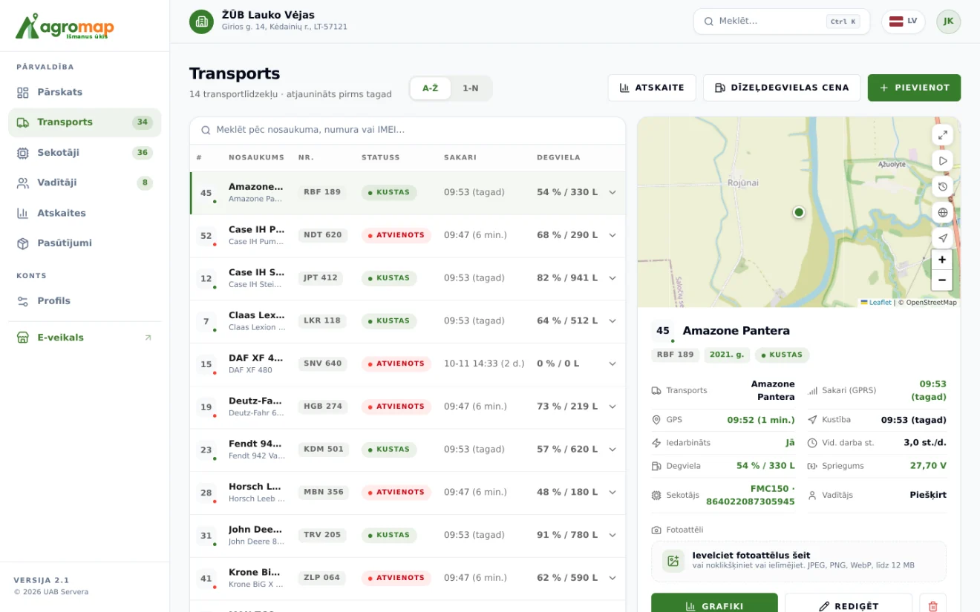The image size is (980, 612).
Task: Expand the Amazone RBF 189 row
Action: [x=612, y=192]
